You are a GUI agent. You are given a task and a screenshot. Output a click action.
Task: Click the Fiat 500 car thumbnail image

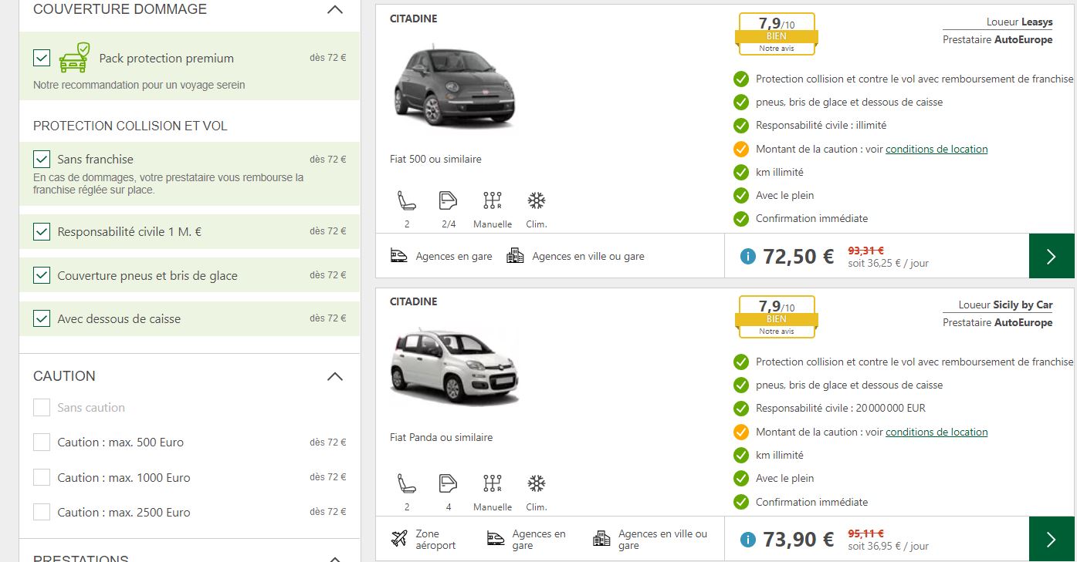454,83
